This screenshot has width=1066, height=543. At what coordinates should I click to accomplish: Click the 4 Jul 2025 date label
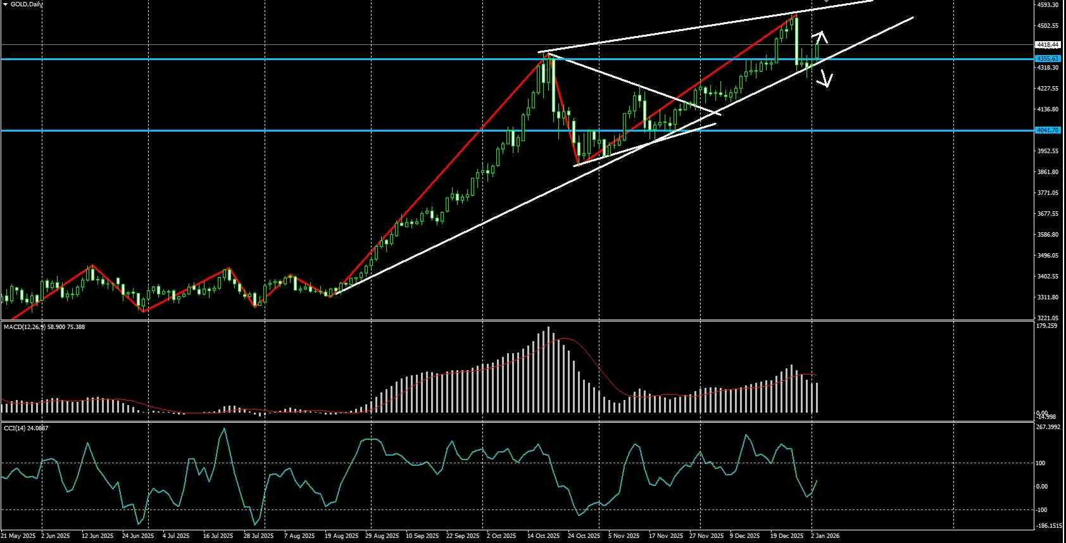coord(176,536)
